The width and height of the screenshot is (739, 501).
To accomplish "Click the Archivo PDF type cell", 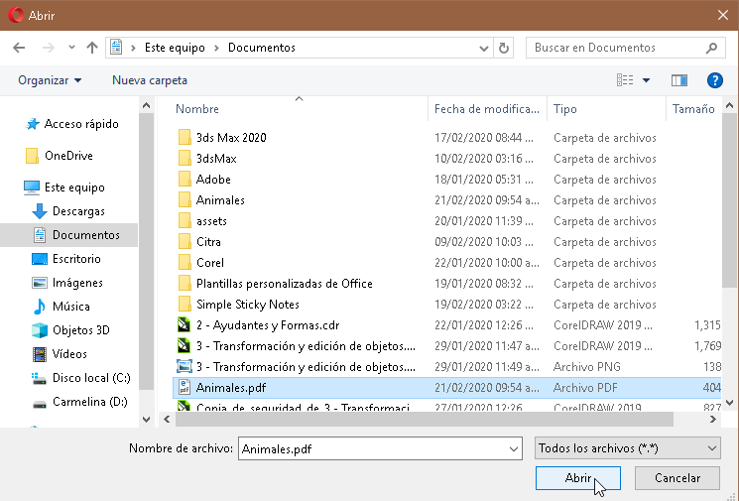I will tap(585, 388).
